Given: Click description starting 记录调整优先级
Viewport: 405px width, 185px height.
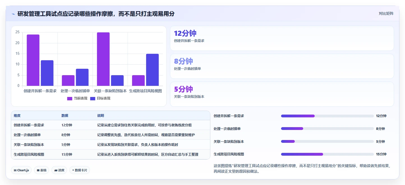Looking at the screenshot, I should tap(146, 135).
